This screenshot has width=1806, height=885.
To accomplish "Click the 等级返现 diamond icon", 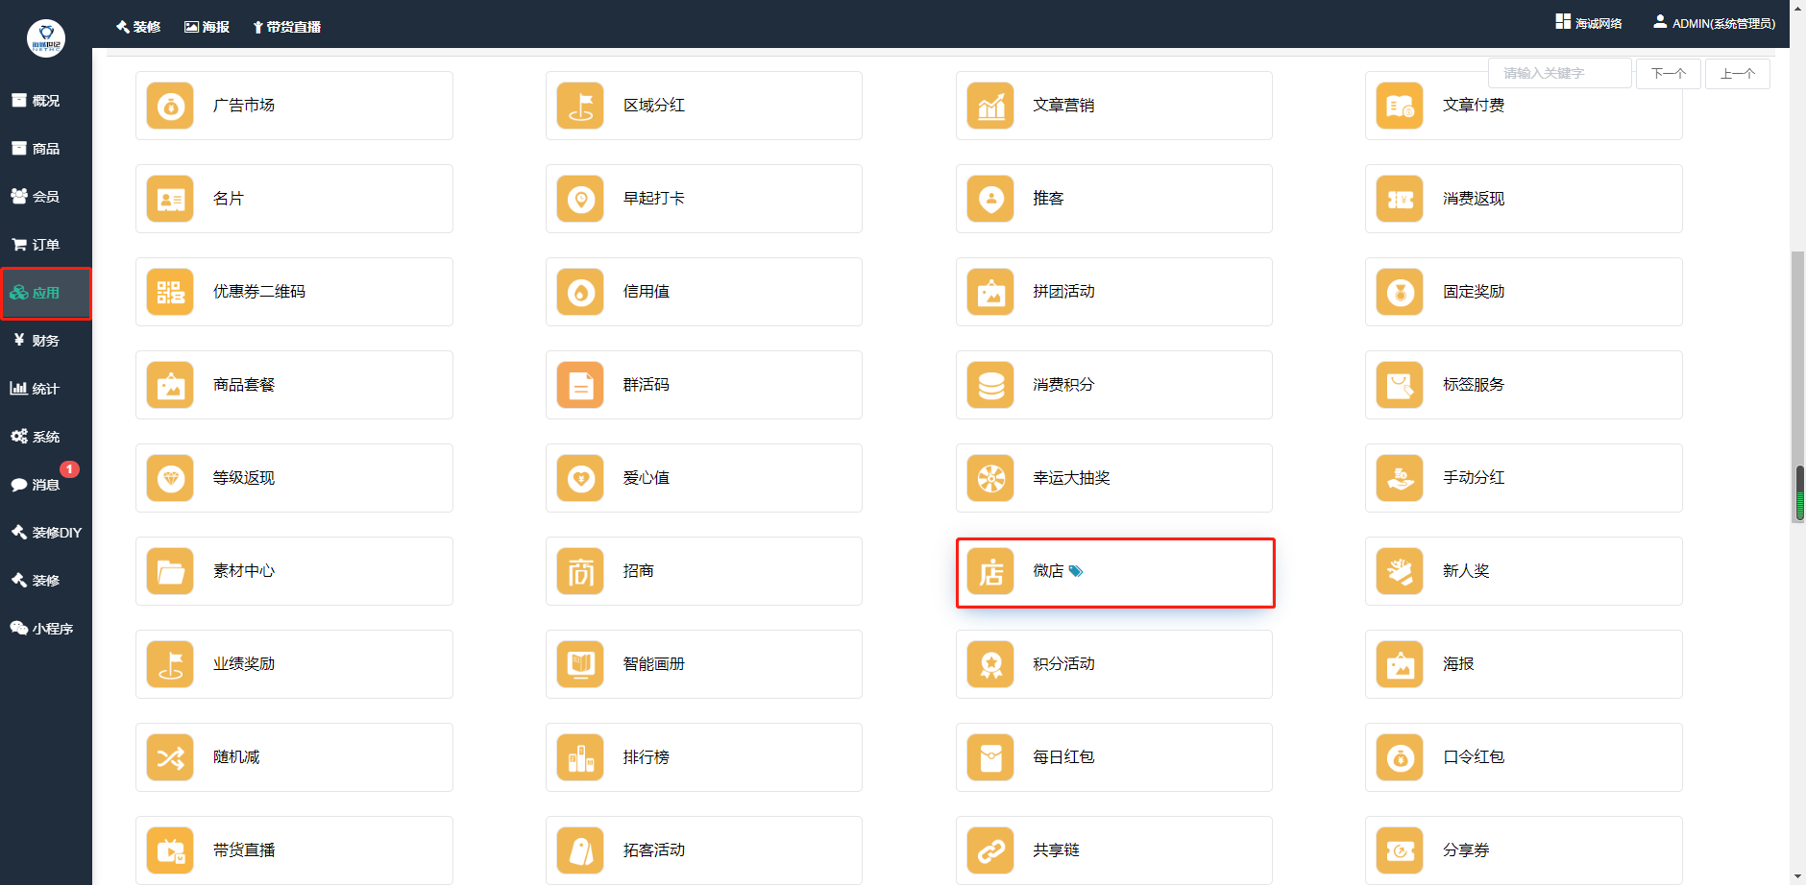I will click(170, 478).
